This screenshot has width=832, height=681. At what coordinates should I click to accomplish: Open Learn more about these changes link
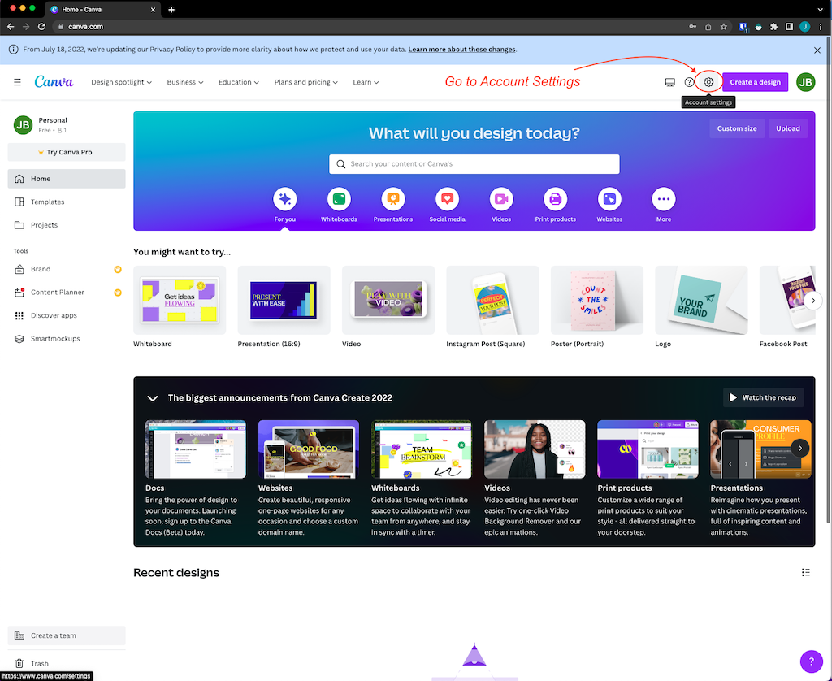[461, 50]
